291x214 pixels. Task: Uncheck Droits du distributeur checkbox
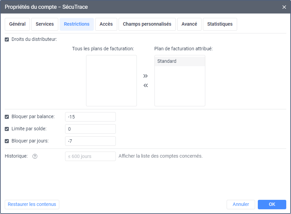pyautogui.click(x=7, y=39)
